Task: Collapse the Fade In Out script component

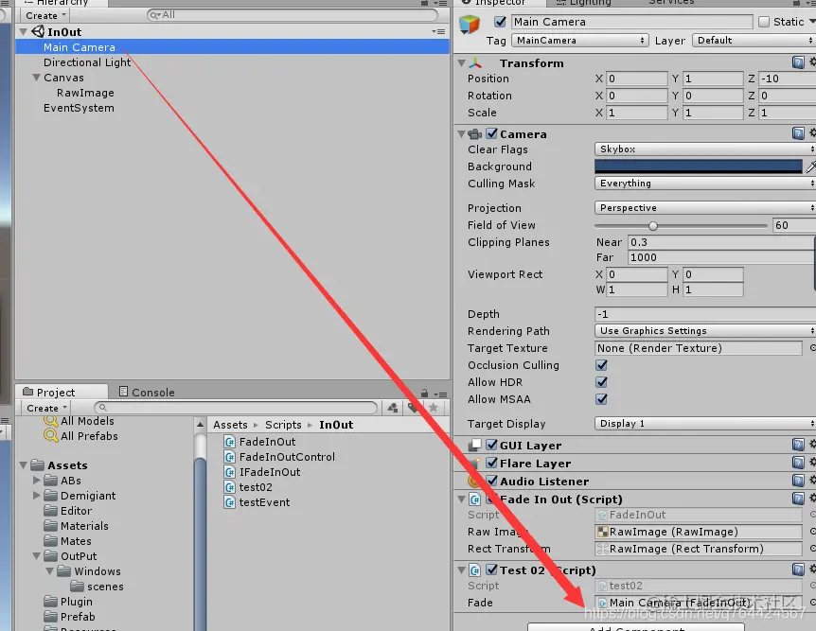Action: pyautogui.click(x=462, y=499)
